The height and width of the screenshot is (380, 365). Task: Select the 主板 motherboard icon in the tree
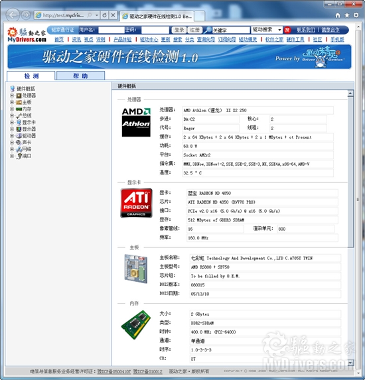coord(19,102)
